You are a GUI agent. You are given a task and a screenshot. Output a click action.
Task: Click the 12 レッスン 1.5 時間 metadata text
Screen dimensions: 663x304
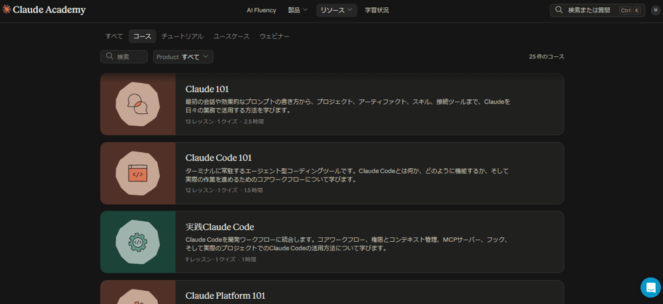click(224, 191)
